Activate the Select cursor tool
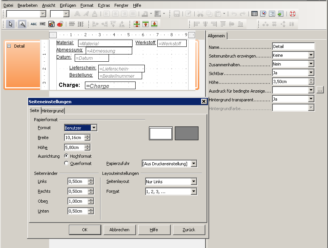328x248 pixels. 10,24
